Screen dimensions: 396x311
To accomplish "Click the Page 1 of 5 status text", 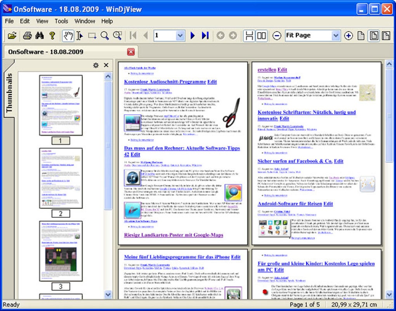I will 305,305.
